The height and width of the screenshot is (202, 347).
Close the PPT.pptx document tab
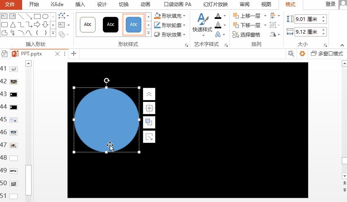pyautogui.click(x=57, y=54)
